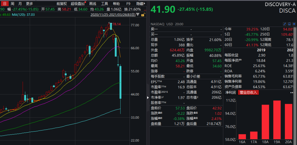297x145 pixels.
Task: Click the 60日 41.13% performance value
Action: coord(252,45)
